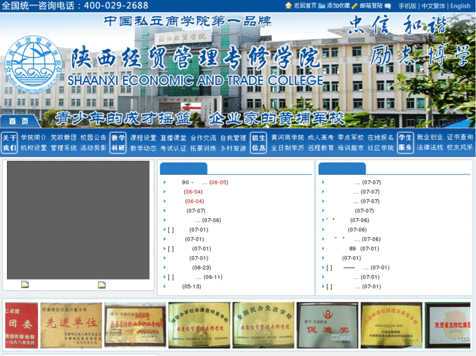Open 校友风采 in the navigation

[460, 147]
